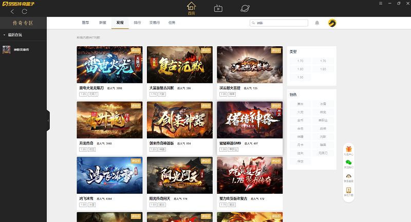Open the planet discover icon in top bar

pos(245,8)
